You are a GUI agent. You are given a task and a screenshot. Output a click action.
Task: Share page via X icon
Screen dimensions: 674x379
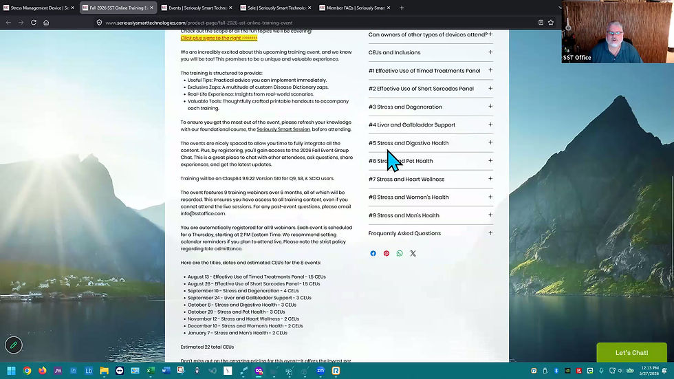pos(413,254)
